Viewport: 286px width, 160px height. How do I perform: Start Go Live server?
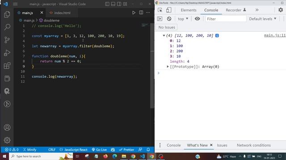99,150
